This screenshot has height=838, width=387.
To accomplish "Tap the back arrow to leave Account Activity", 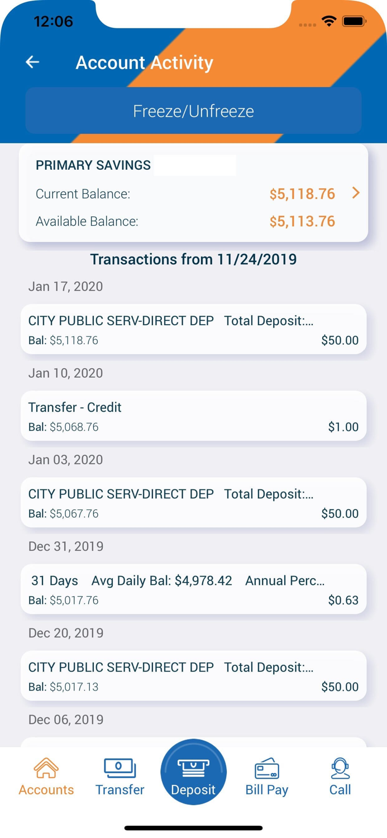I will pos(32,63).
